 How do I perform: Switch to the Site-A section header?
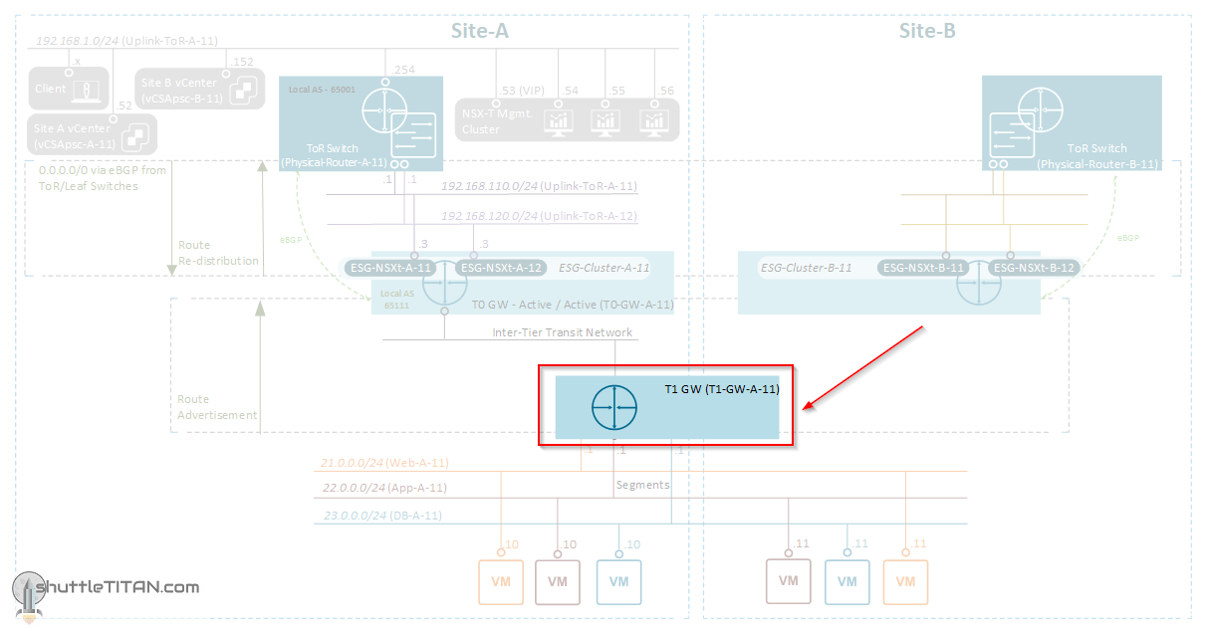[480, 31]
